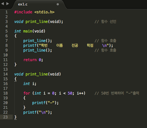
Task: Click on "main" function name
Action: click(28, 31)
